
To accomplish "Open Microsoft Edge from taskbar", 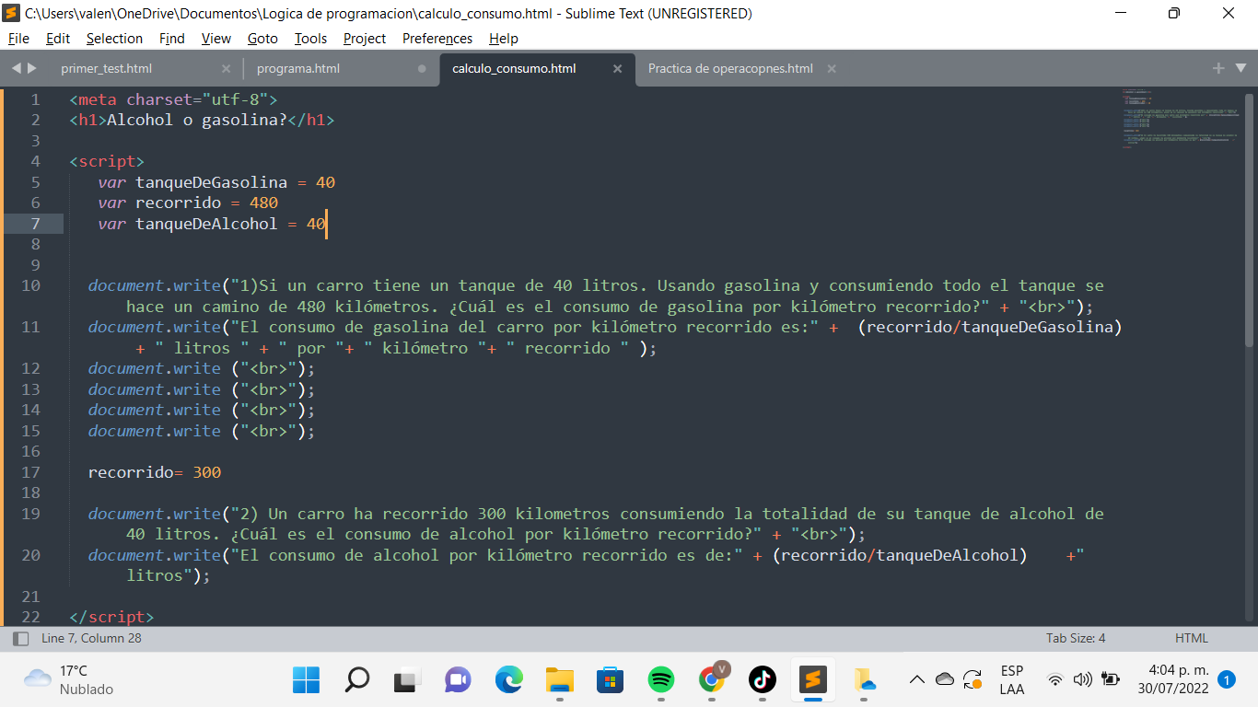I will (508, 680).
